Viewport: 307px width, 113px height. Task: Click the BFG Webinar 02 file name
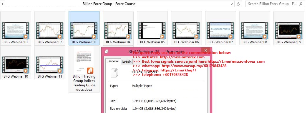click(50, 42)
